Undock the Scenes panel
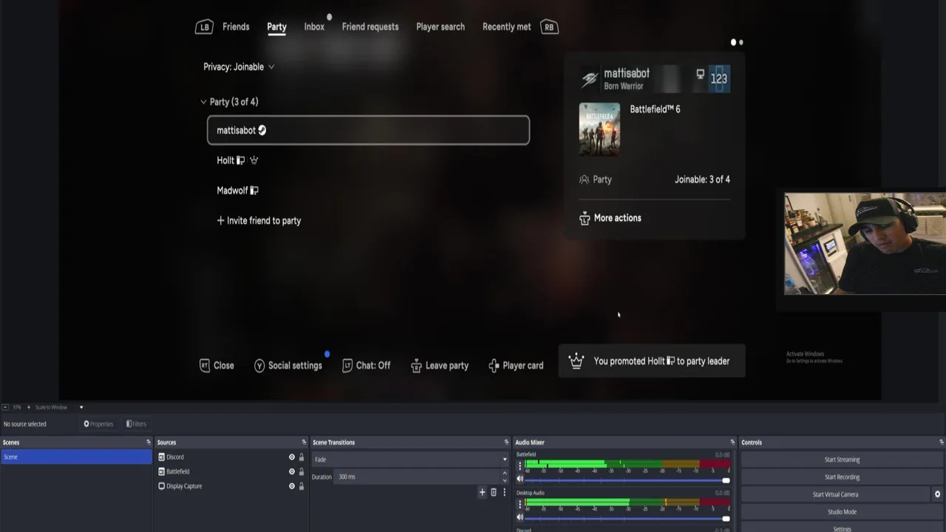This screenshot has height=532, width=946. tap(148, 443)
